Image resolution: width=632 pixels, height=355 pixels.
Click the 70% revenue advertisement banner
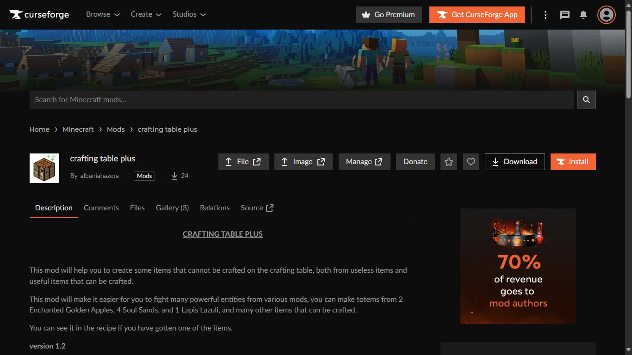click(x=518, y=266)
